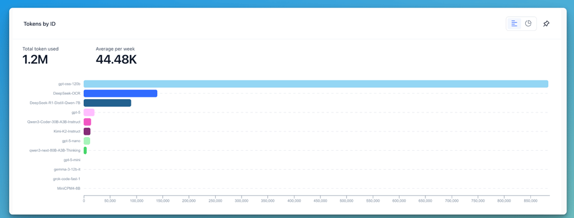
Task: Click the Qwen3-Coder-30B-A3B-Instruct axis label
Action: pos(54,122)
